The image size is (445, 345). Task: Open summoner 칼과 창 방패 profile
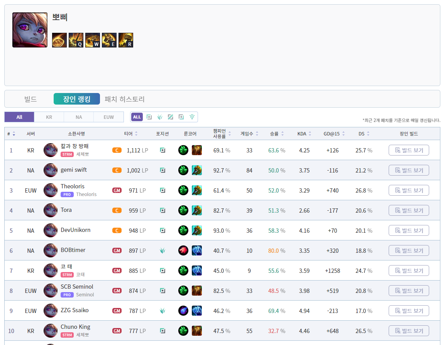(x=74, y=146)
